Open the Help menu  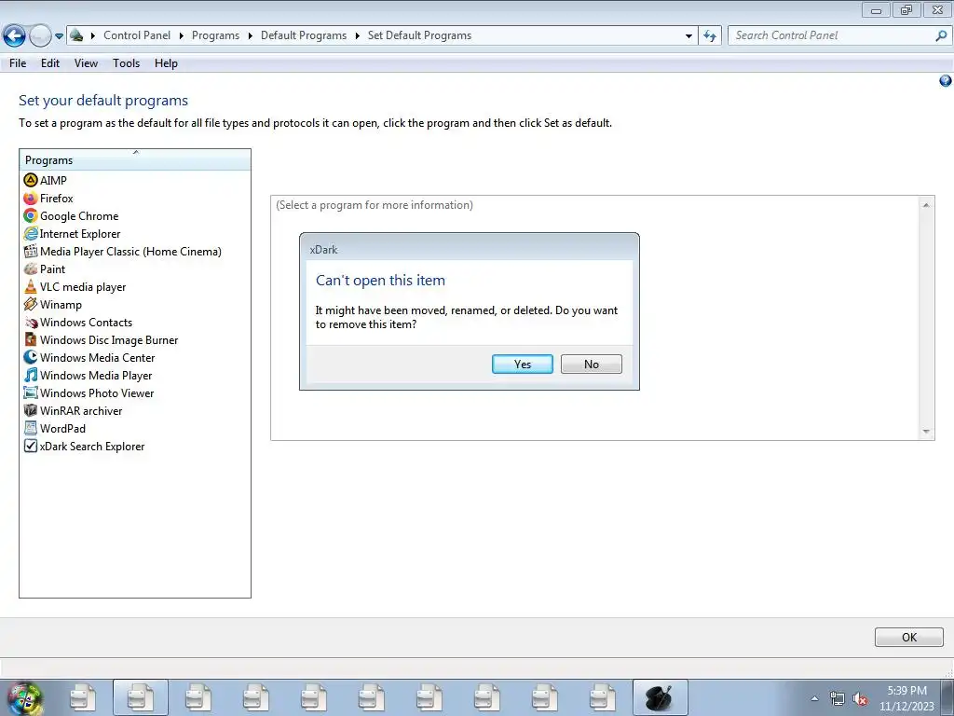click(166, 63)
